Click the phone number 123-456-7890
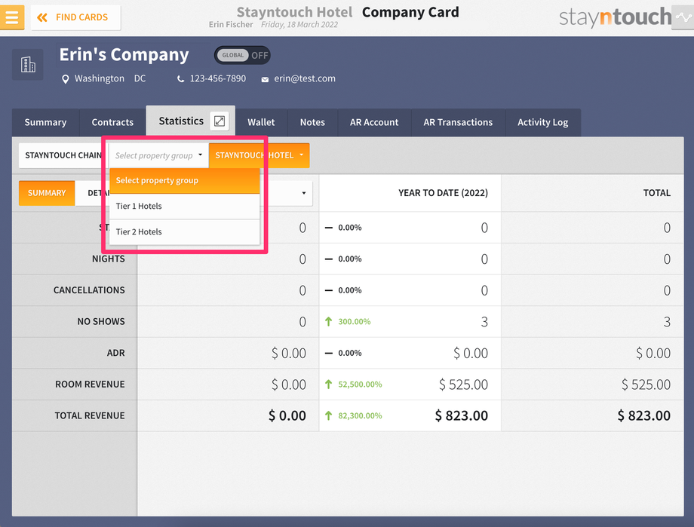This screenshot has height=527, width=694. coord(218,78)
